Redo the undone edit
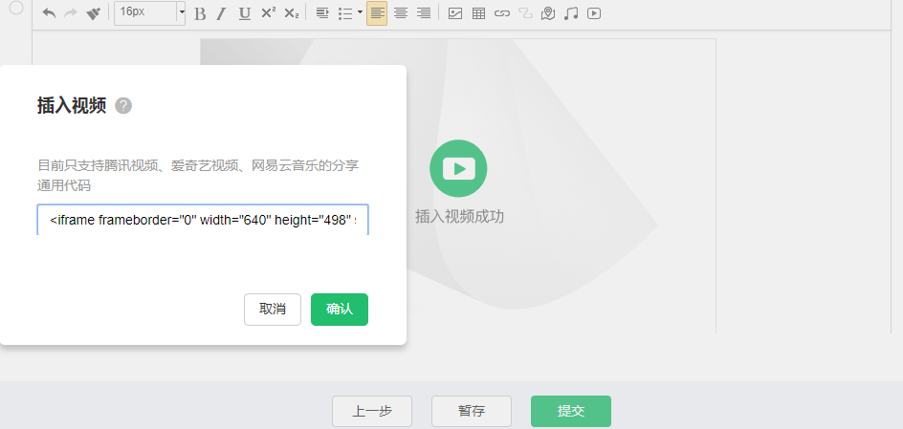Screen dimensions: 903x429 [x=71, y=13]
